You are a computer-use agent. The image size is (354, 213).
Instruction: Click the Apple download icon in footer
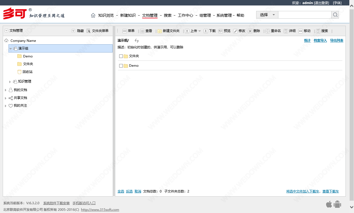[329, 204]
